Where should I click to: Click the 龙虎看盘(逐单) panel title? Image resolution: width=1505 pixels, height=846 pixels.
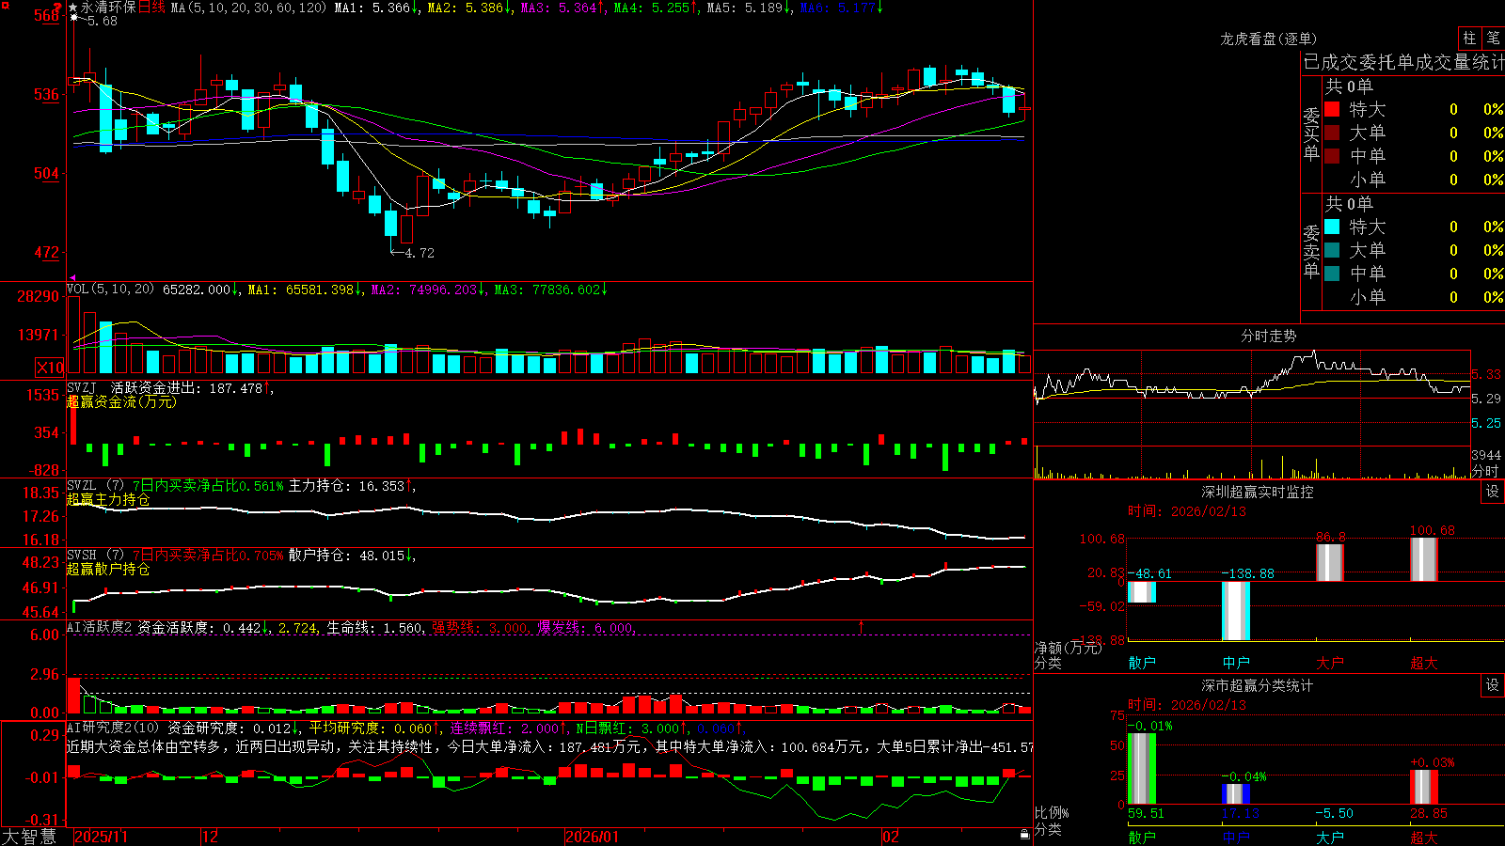[1268, 39]
